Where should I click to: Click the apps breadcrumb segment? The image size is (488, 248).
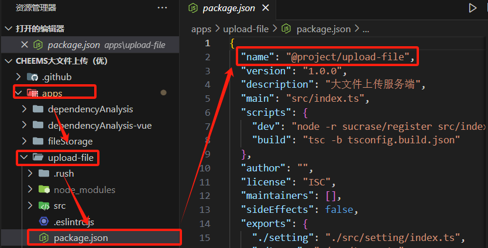coord(201,29)
